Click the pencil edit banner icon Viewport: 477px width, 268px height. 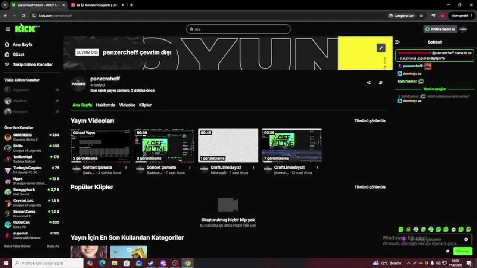381,48
